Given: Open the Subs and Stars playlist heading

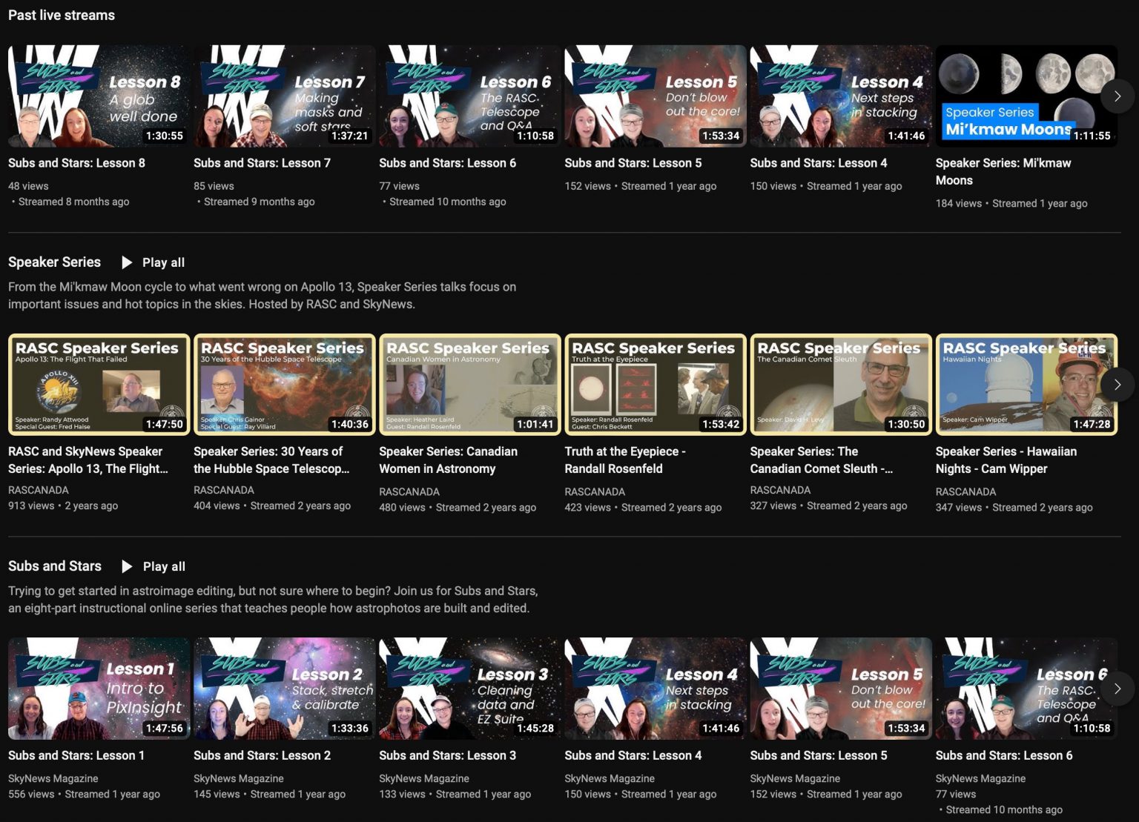Looking at the screenshot, I should pyautogui.click(x=55, y=566).
